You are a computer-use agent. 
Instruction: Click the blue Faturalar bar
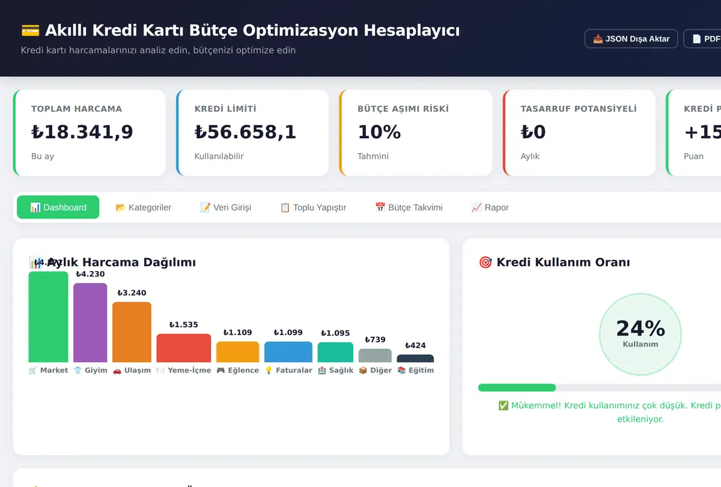click(x=288, y=352)
